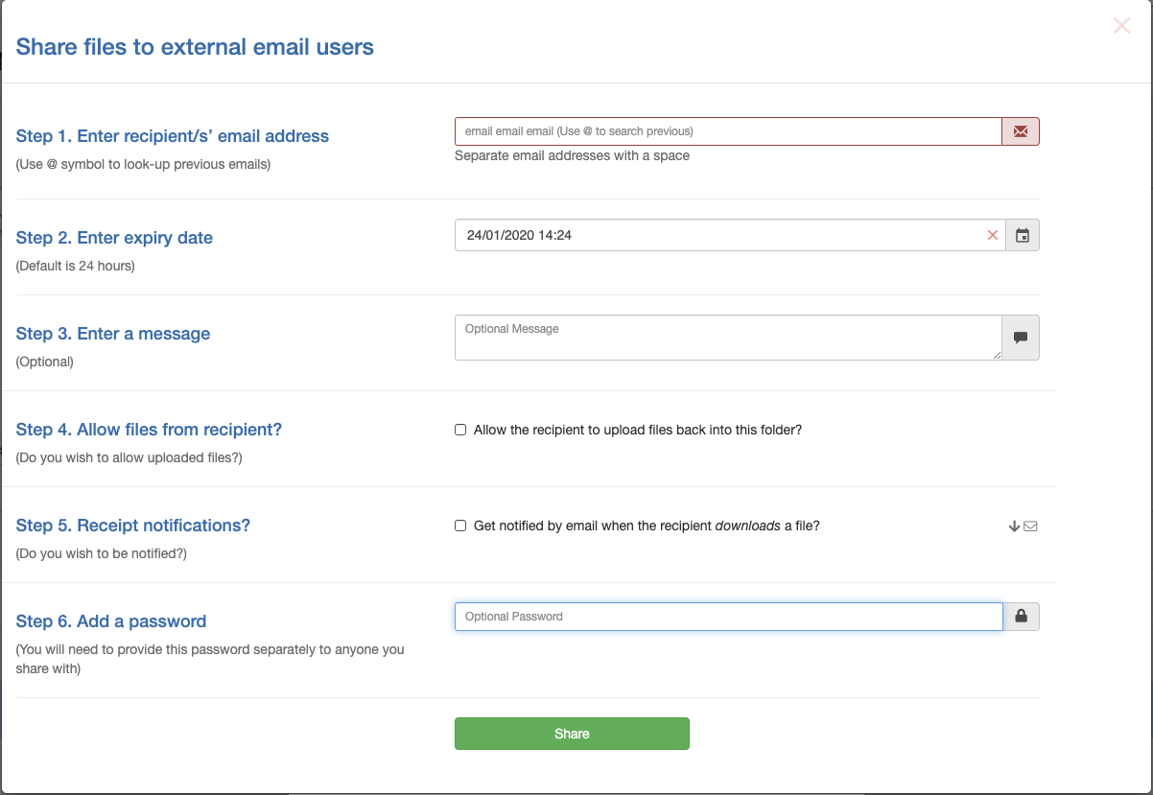Screen dimensions: 1153x795
Task: Clear the expiry date with the red X
Action: [993, 235]
